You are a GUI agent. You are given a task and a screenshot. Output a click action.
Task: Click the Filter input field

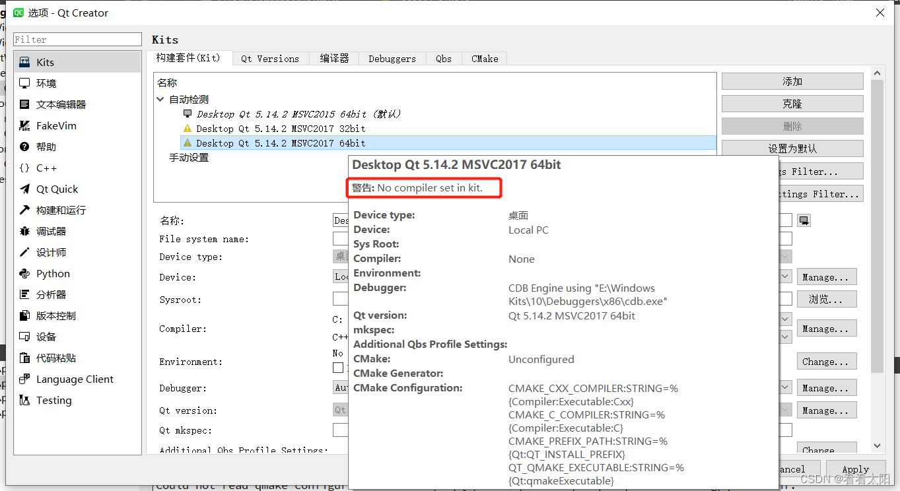click(77, 39)
